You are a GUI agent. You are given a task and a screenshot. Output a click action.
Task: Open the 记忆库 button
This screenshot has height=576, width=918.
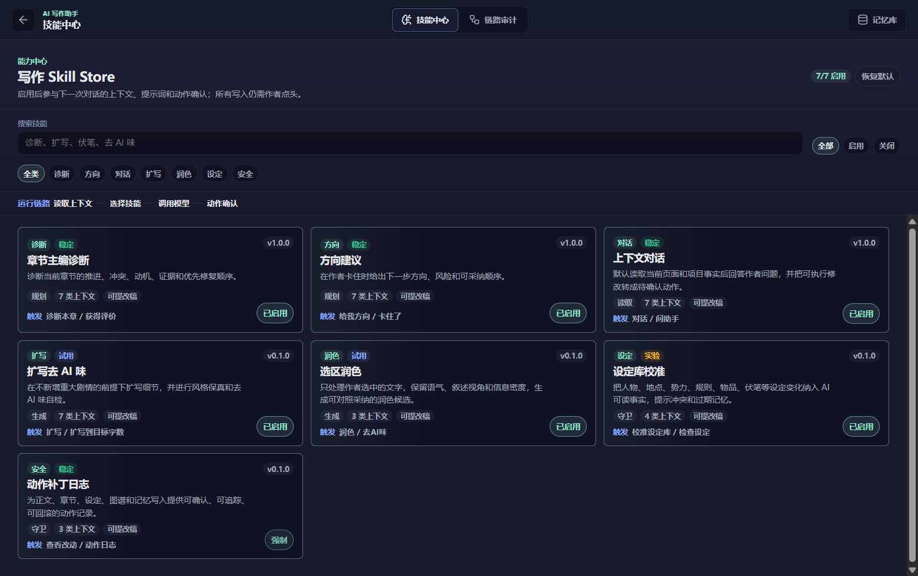click(x=877, y=20)
